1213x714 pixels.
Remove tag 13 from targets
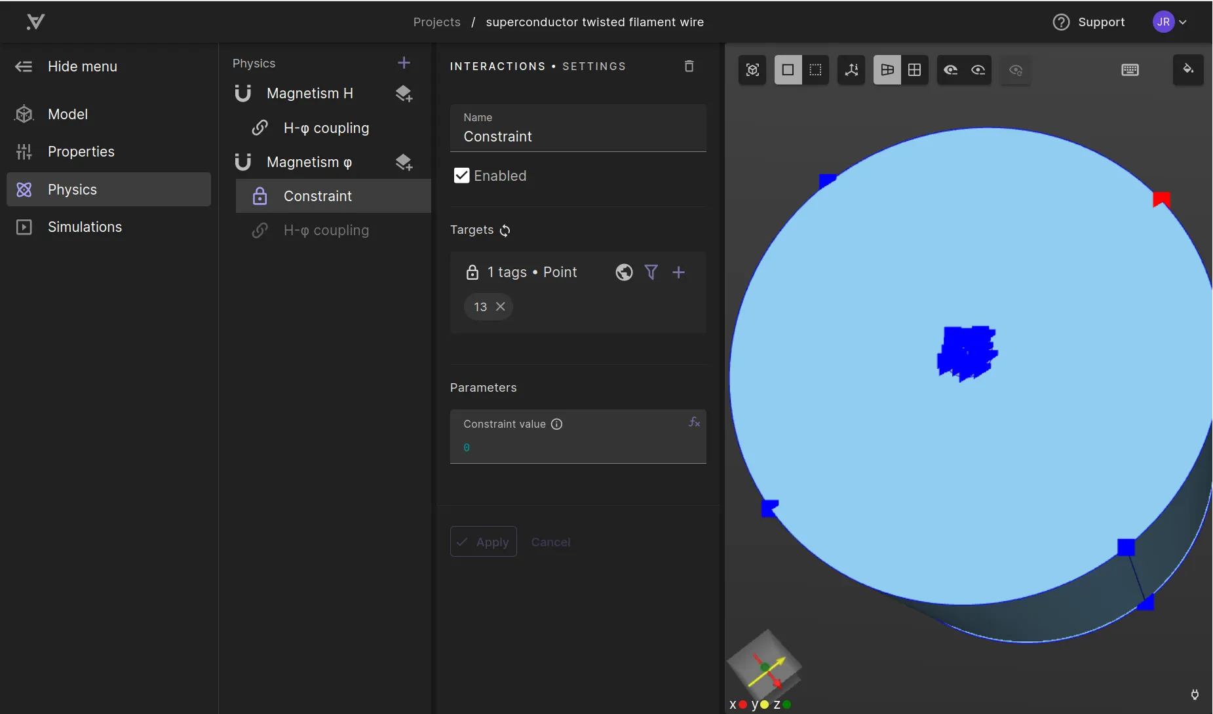500,307
